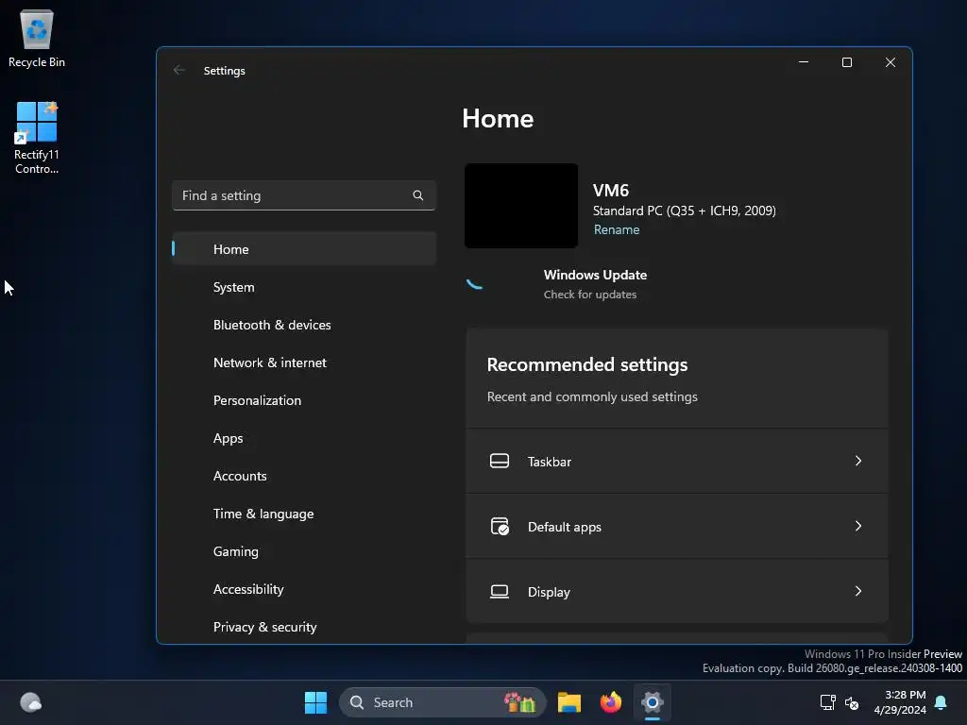Click the back arrow in Settings
The width and height of the screenshot is (967, 725).
(179, 70)
